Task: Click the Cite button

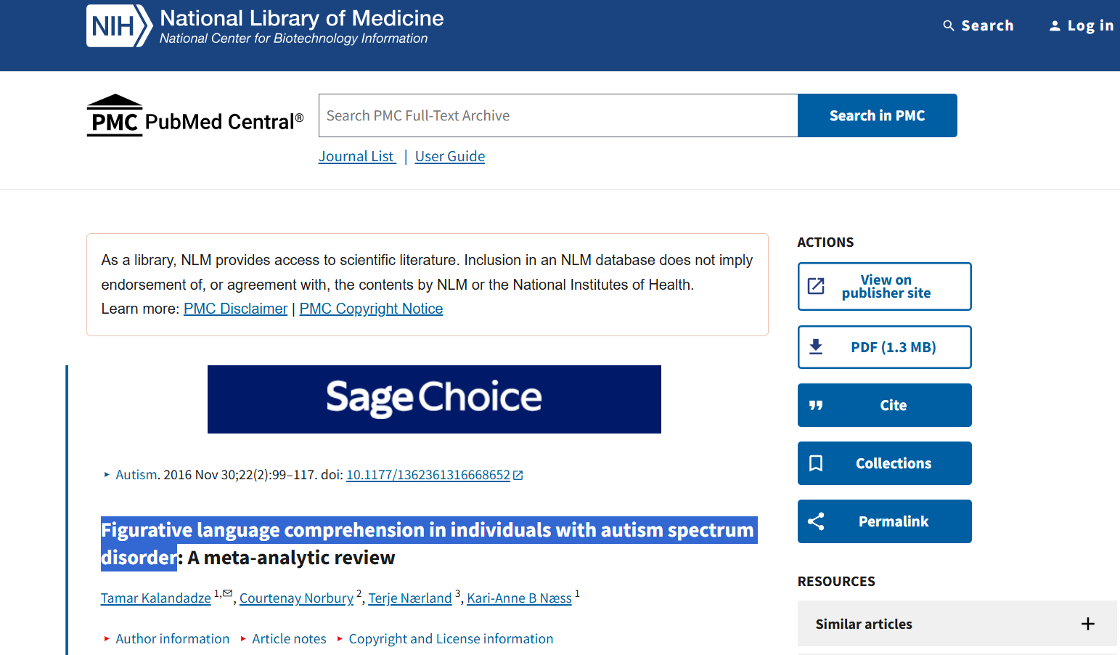Action: tap(884, 405)
